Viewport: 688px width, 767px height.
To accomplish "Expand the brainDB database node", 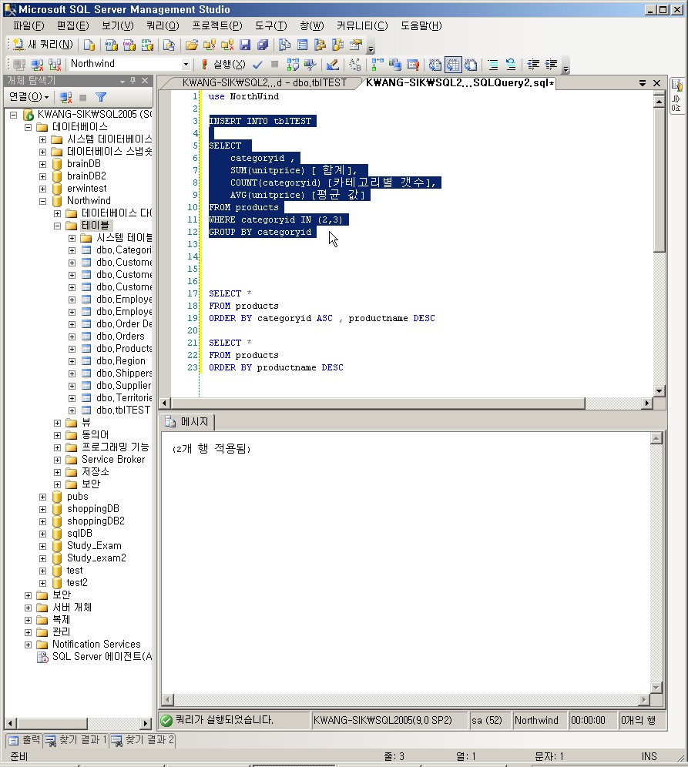I will [x=42, y=164].
